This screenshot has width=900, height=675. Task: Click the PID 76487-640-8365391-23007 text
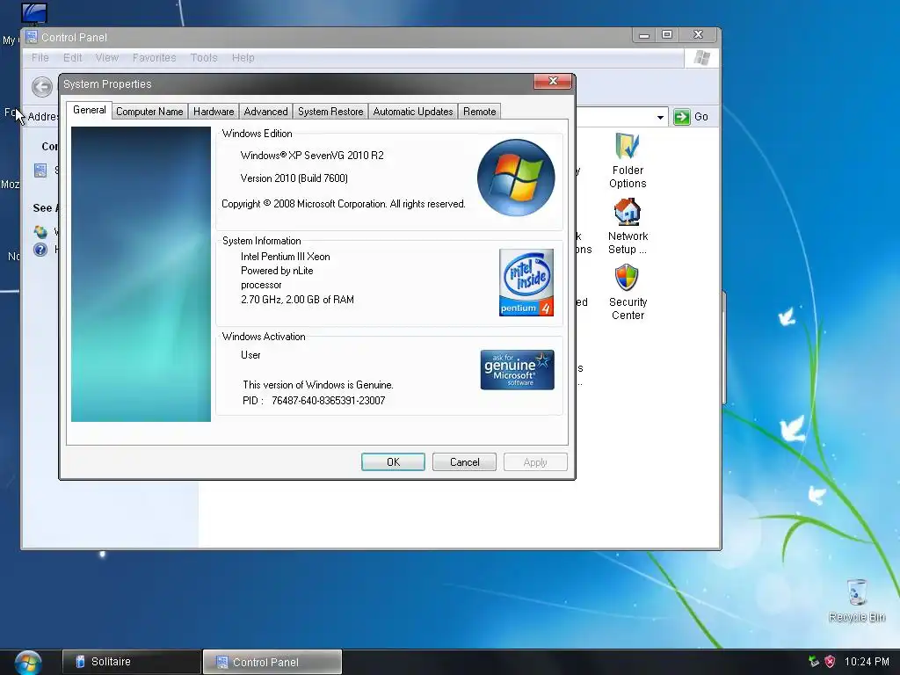coord(314,401)
